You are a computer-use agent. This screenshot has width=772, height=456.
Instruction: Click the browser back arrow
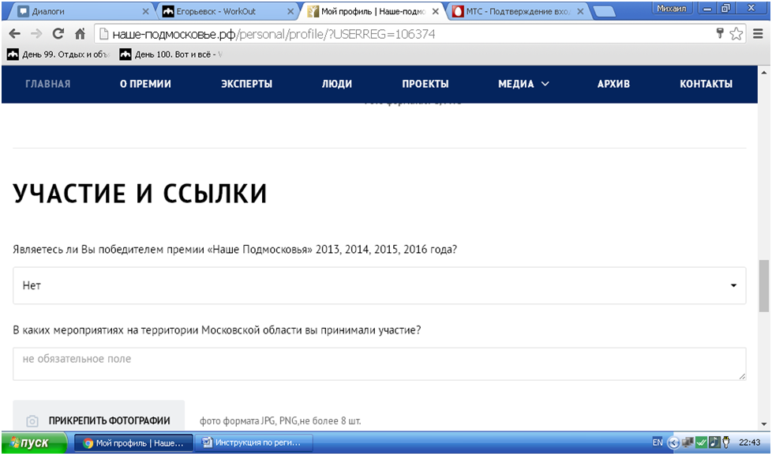14,34
